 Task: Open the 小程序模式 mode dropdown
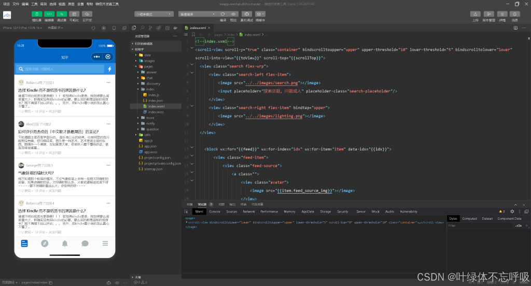coord(154,14)
